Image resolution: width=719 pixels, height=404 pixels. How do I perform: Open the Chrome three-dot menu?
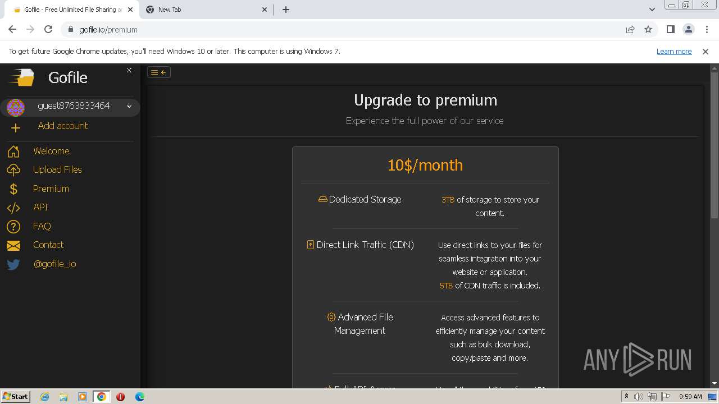click(706, 30)
